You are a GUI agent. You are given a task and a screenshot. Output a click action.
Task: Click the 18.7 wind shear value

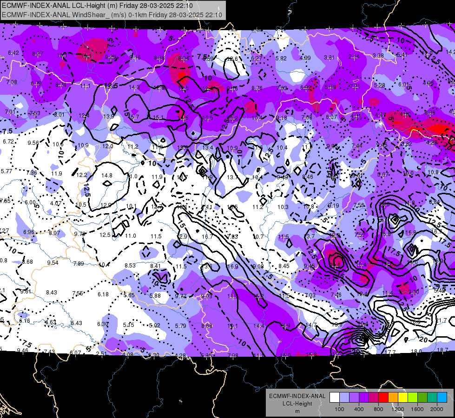click(442, 350)
